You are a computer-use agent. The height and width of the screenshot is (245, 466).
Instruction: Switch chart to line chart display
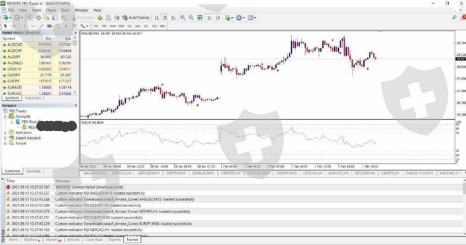pos(173,18)
